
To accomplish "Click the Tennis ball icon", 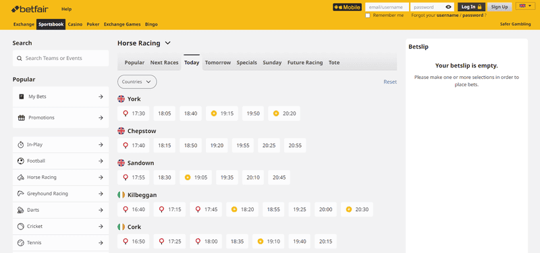I will [x=21, y=243].
